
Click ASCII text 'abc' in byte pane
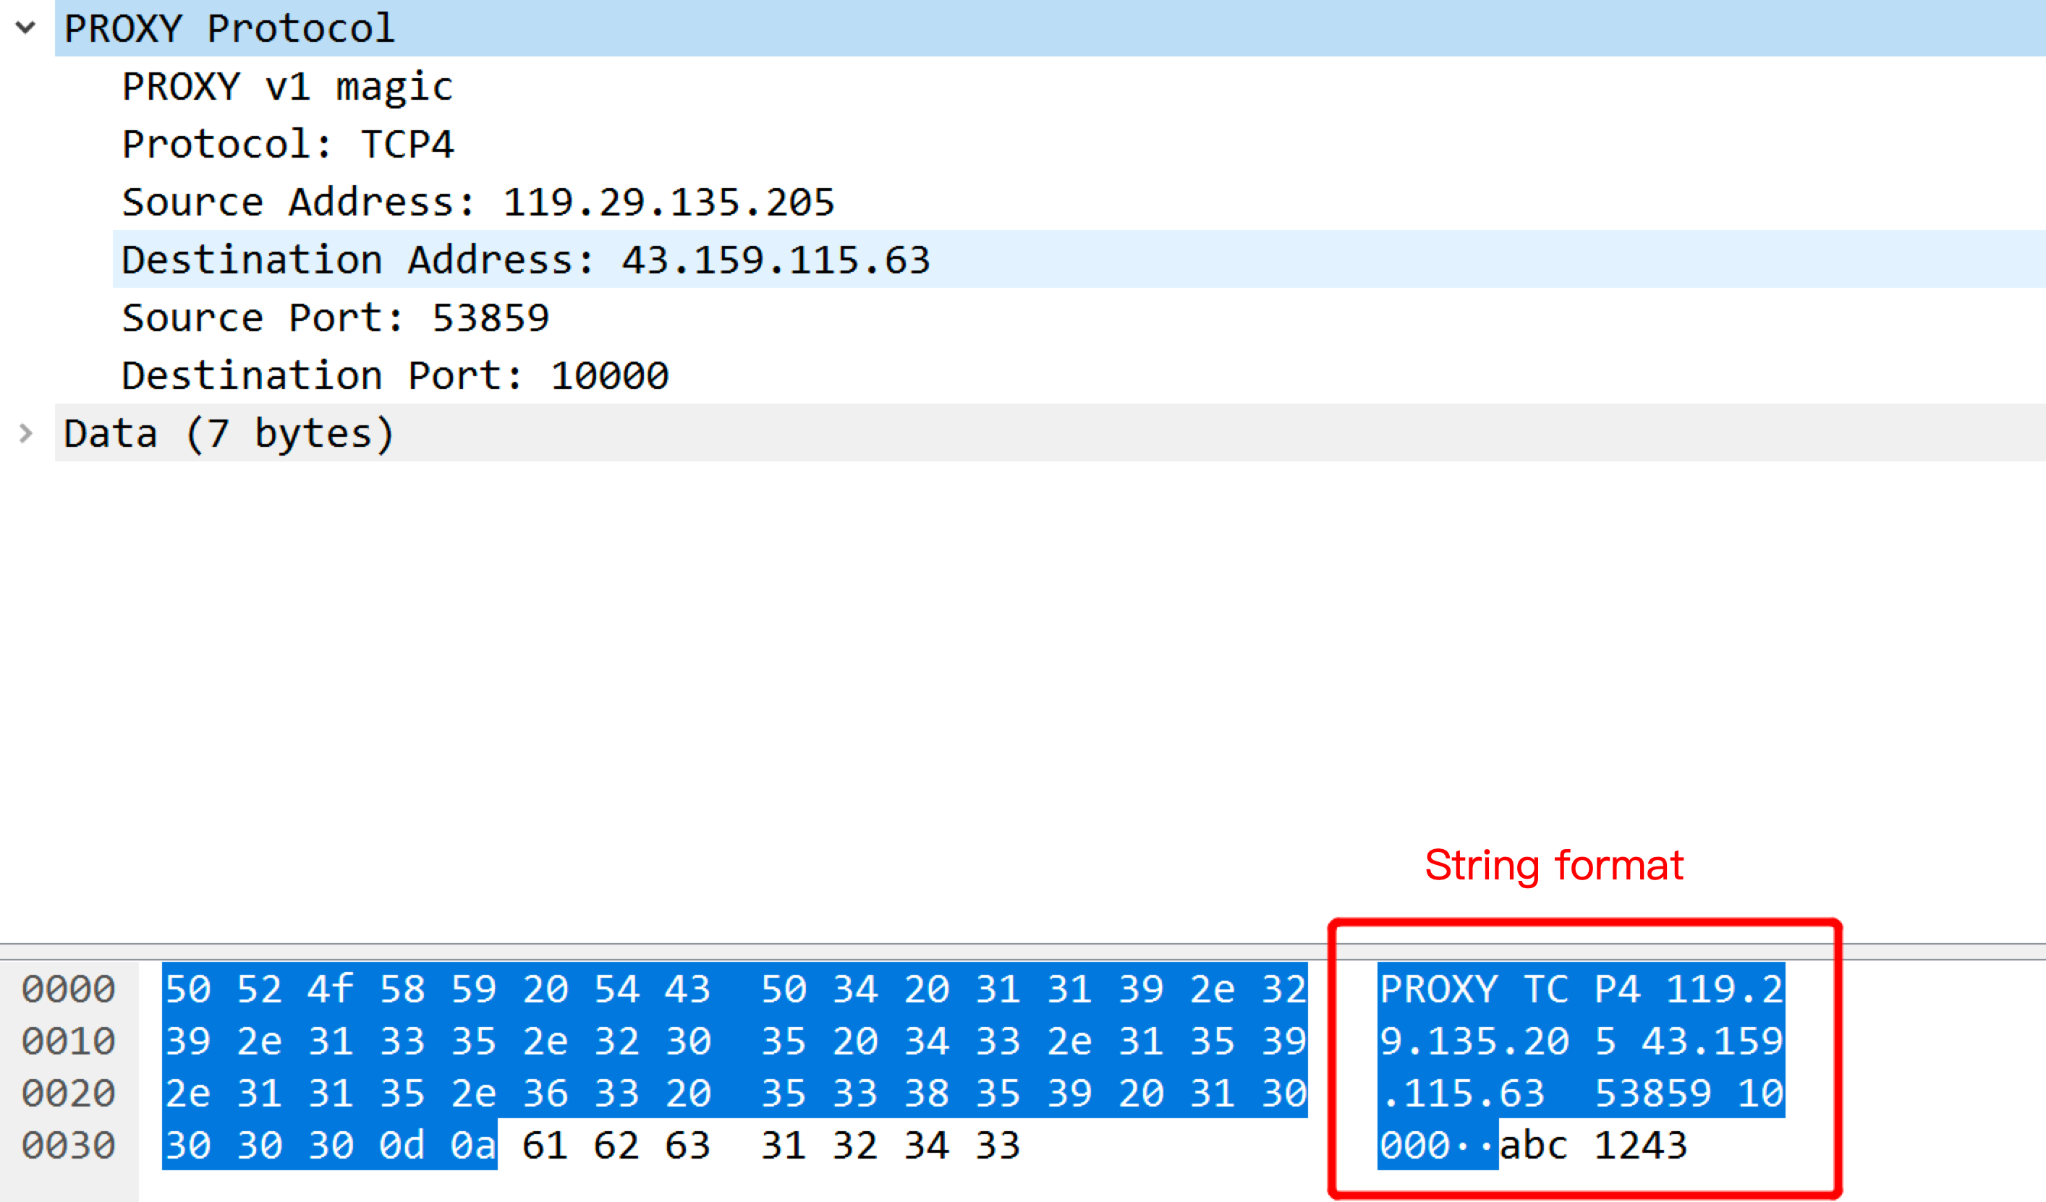(x=1533, y=1145)
